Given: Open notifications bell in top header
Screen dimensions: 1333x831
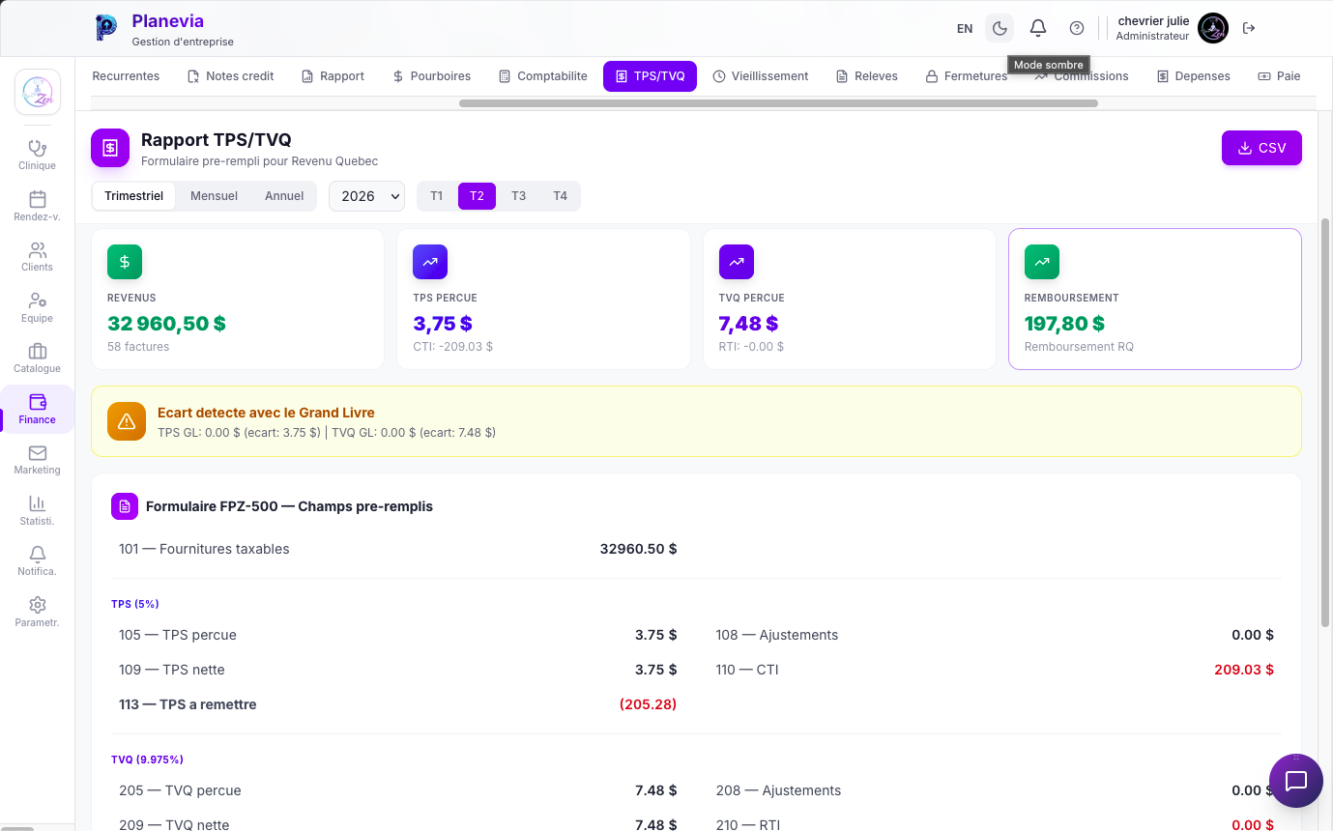Looking at the screenshot, I should (x=1038, y=28).
